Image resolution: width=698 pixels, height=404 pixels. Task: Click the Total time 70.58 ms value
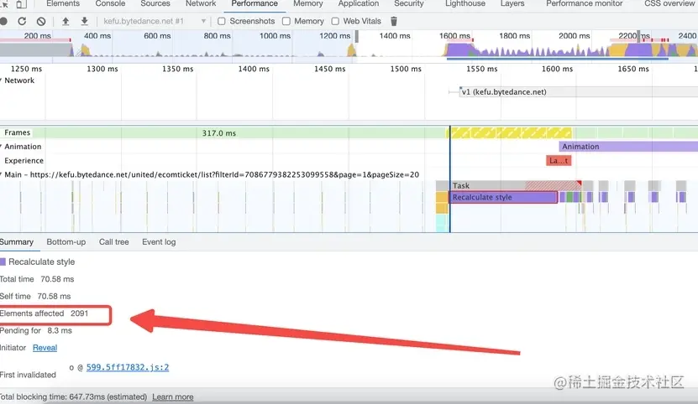click(57, 279)
